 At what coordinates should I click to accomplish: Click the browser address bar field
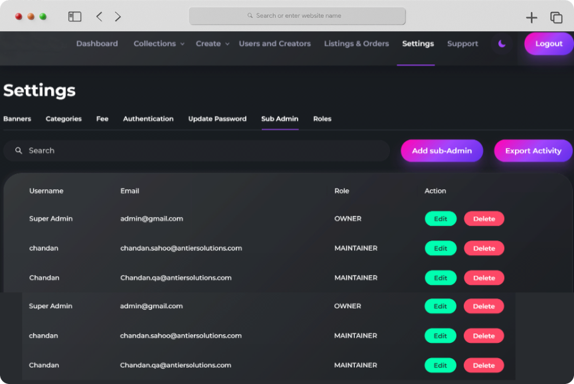coord(297,16)
